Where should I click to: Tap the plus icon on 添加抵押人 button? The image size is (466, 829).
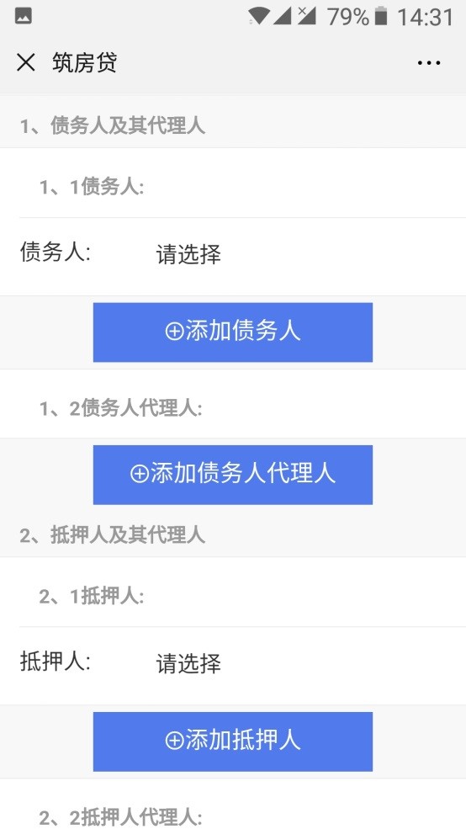(174, 741)
